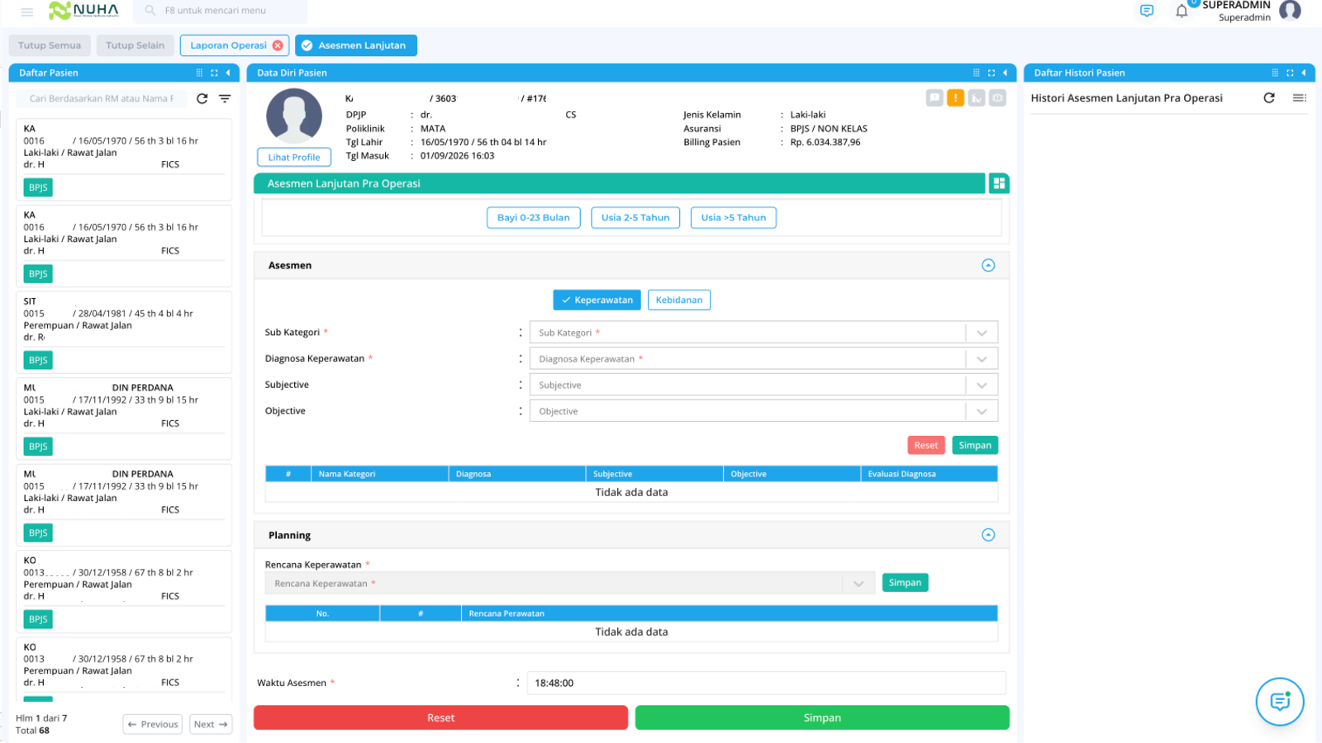Click the small red Reset button in Asesmen
This screenshot has width=1322, height=743.
click(926, 445)
